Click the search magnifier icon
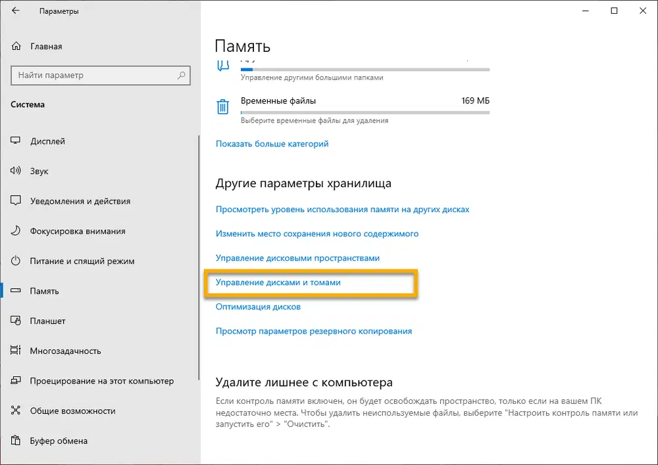This screenshot has height=465, width=658. [x=182, y=76]
